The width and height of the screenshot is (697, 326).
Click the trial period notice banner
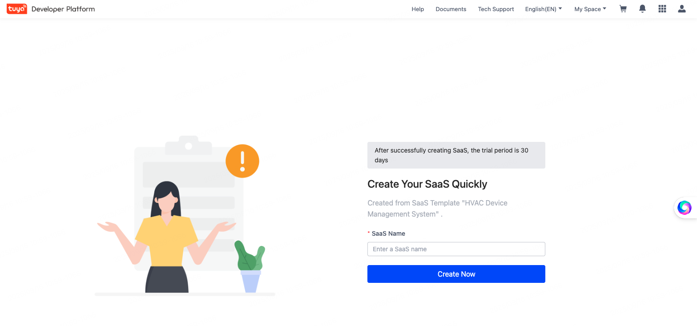pyautogui.click(x=456, y=155)
